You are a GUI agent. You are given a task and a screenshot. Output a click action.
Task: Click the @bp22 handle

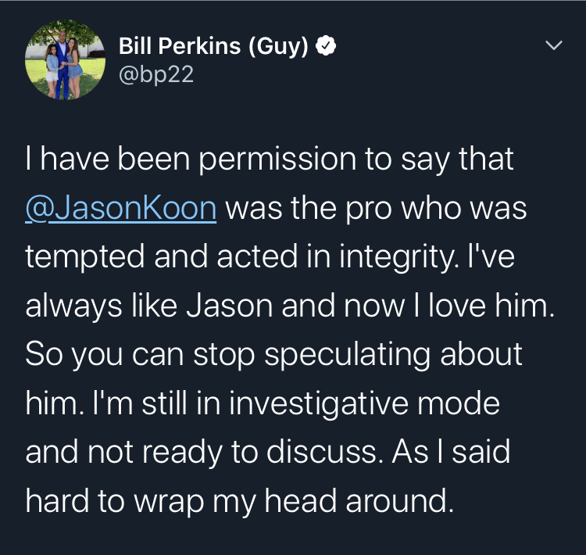[x=155, y=75]
